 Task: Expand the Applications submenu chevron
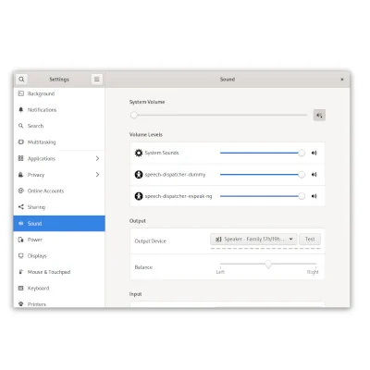[97, 158]
